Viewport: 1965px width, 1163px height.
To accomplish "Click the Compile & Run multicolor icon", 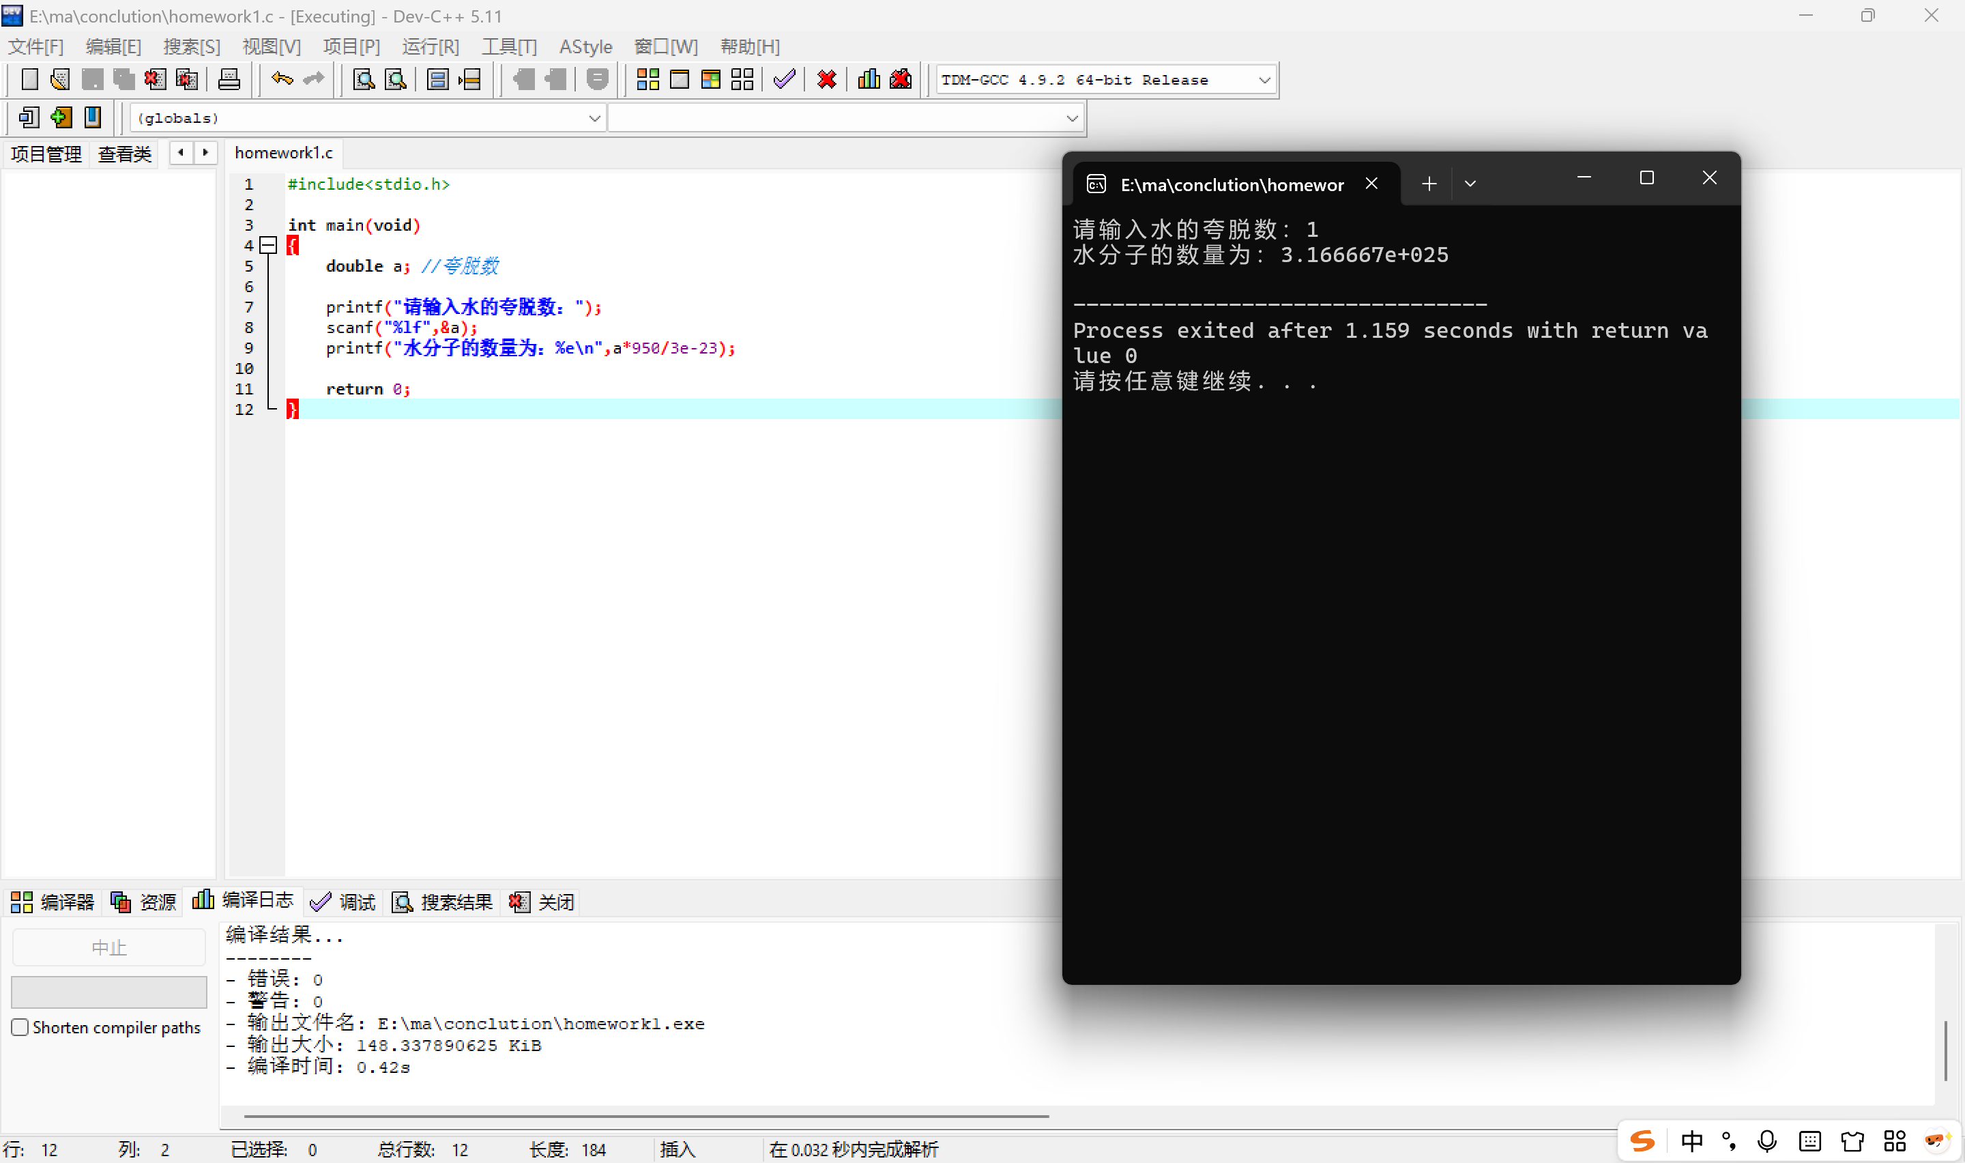I will coord(710,79).
